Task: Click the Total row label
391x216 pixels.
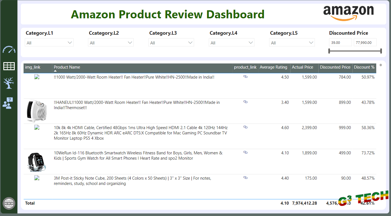Action: pos(30,203)
